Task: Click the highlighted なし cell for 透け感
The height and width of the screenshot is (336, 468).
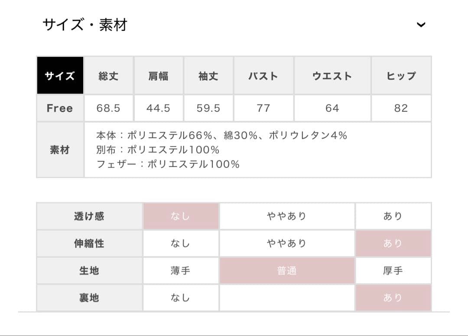Action: coord(181,216)
